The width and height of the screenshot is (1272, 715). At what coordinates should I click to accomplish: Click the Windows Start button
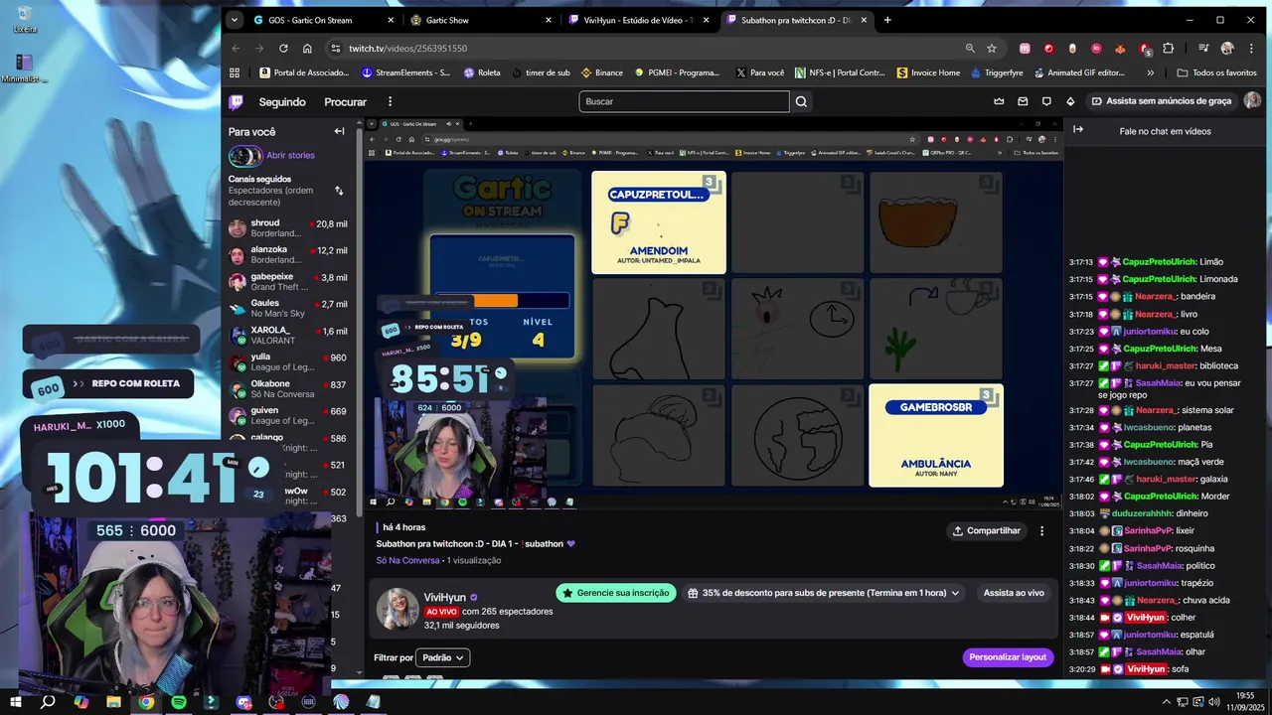pos(18,702)
